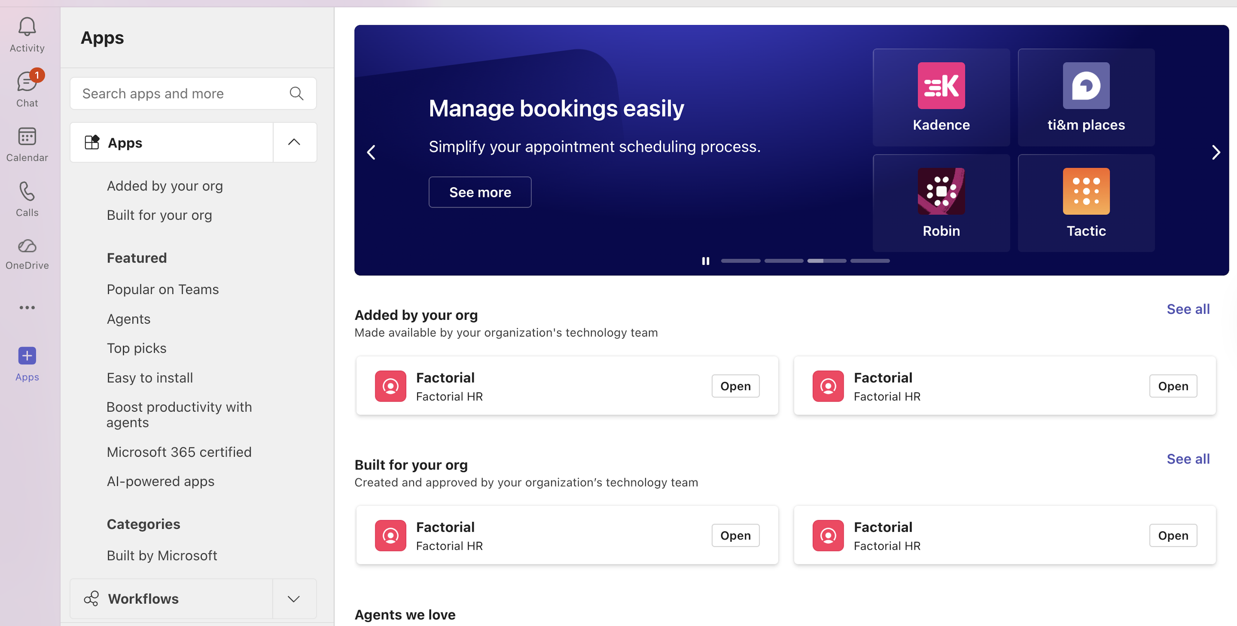Viewport: 1237px width, 626px height.
Task: Expand the Workflows section chevron
Action: pyautogui.click(x=294, y=599)
